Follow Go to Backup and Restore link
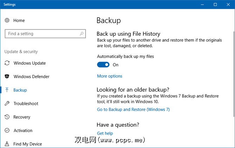Image resolution: width=235 pixels, height=148 pixels. pos(133,110)
